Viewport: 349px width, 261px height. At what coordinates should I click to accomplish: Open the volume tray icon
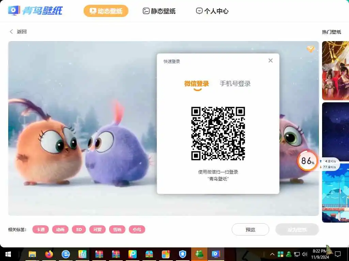(305, 254)
